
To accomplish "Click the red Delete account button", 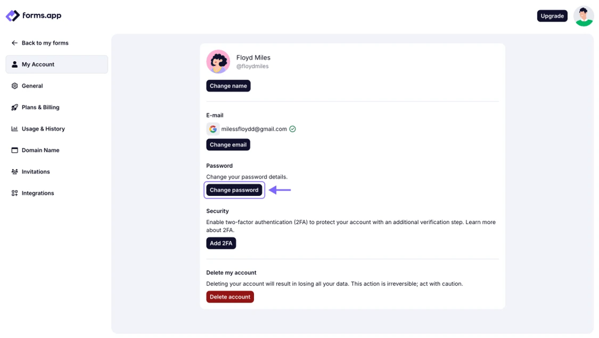I will [230, 297].
